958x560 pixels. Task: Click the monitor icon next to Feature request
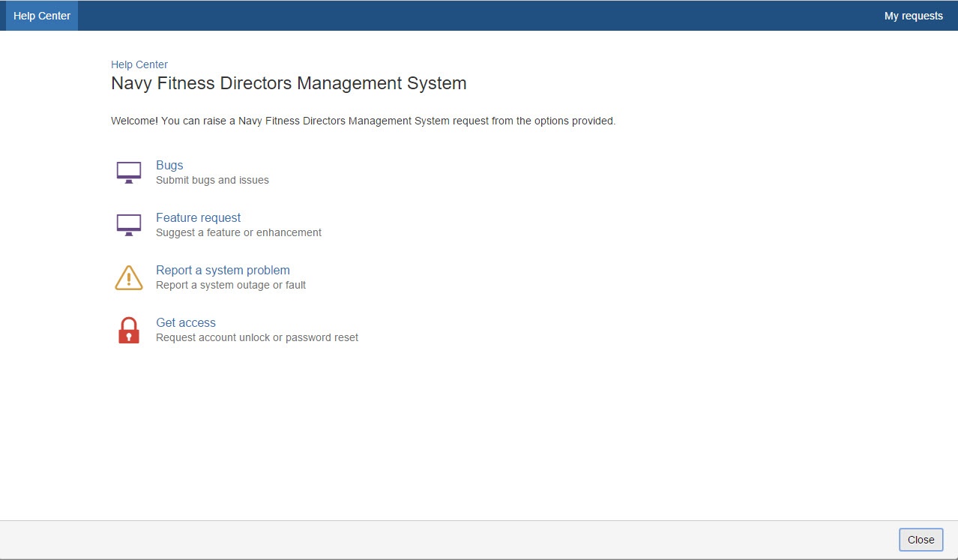pyautogui.click(x=129, y=225)
